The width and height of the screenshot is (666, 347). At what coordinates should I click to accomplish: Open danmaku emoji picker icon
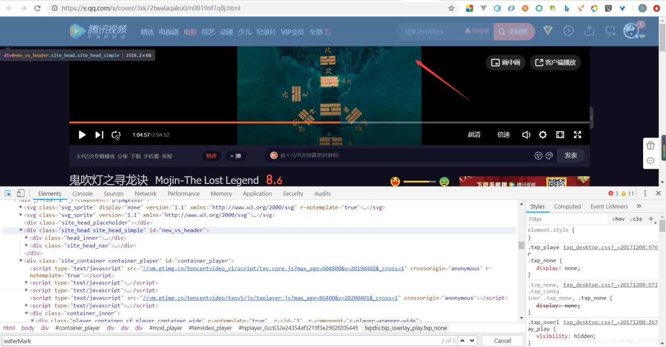tap(539, 155)
